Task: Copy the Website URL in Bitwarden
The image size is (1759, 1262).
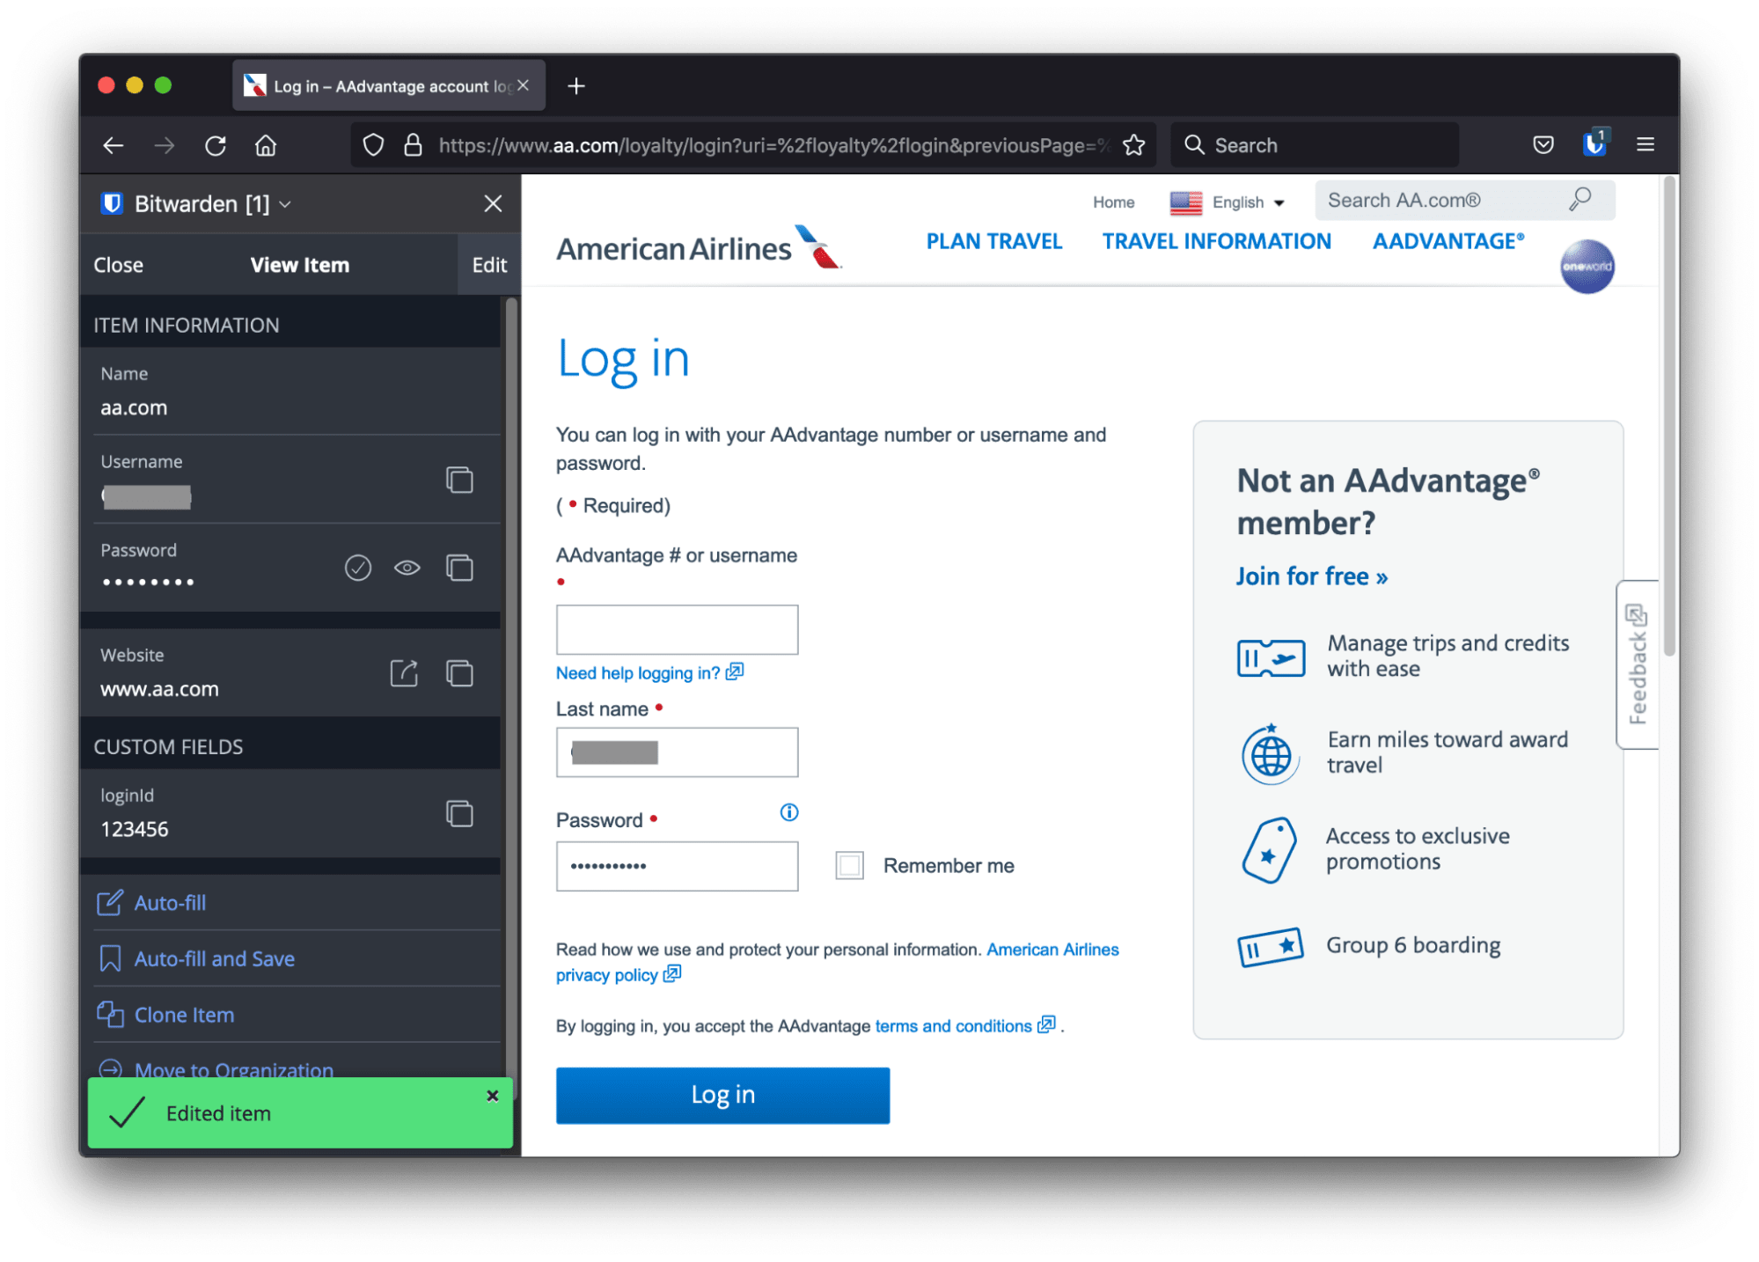Action: coord(458,673)
